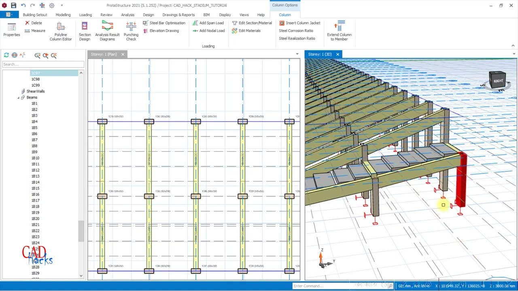This screenshot has height=291, width=518.
Task: Click the search icon beside the command box
Action: click(391, 286)
